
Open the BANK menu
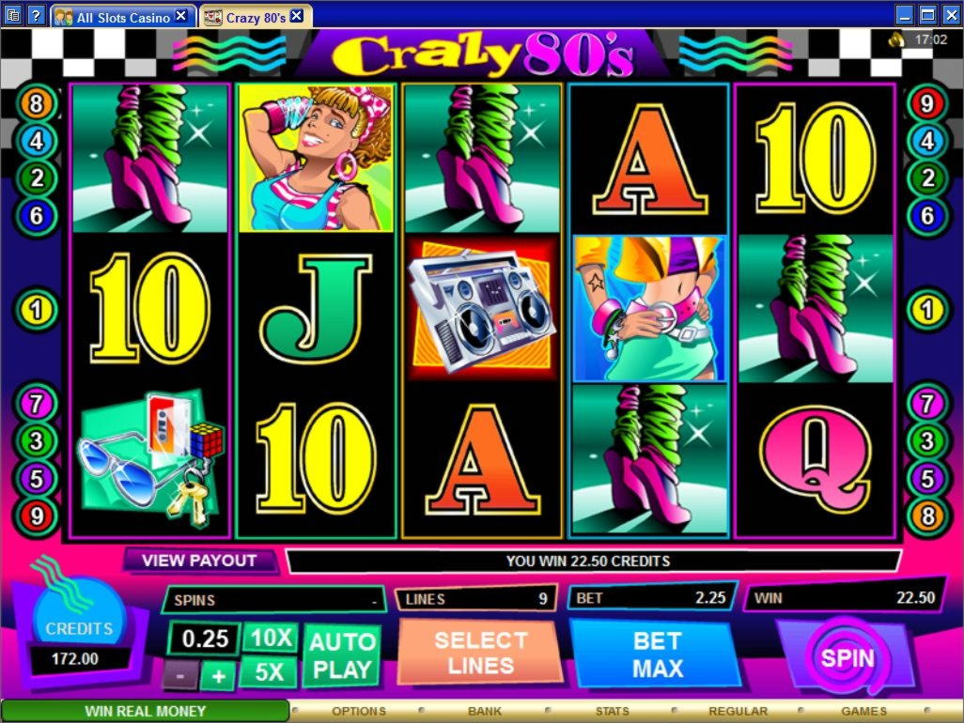pyautogui.click(x=485, y=711)
